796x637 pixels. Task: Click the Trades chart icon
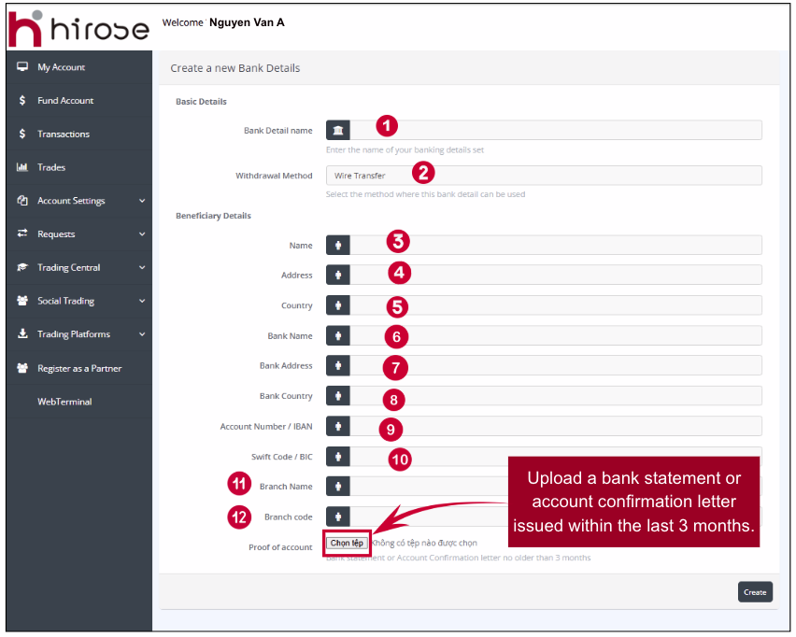pos(22,167)
